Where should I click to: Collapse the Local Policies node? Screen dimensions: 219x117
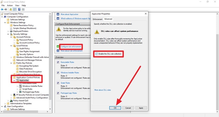coord(11,46)
